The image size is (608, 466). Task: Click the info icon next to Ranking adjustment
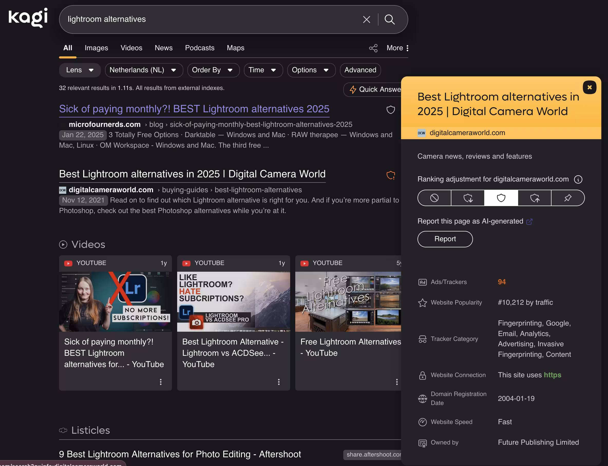[x=578, y=179]
